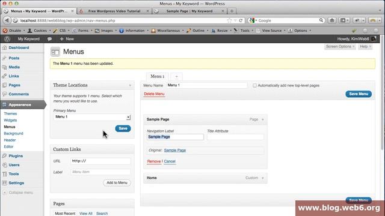Image resolution: width=385 pixels, height=216 pixels.
Task: Open the Miscellaneous toolbar menu
Action: click(x=168, y=31)
